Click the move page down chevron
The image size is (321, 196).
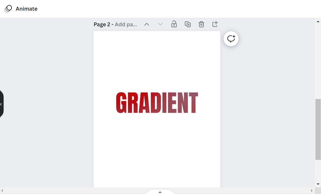(x=160, y=24)
